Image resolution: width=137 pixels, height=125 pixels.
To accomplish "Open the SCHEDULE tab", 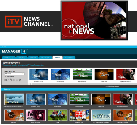I will coord(9,58).
